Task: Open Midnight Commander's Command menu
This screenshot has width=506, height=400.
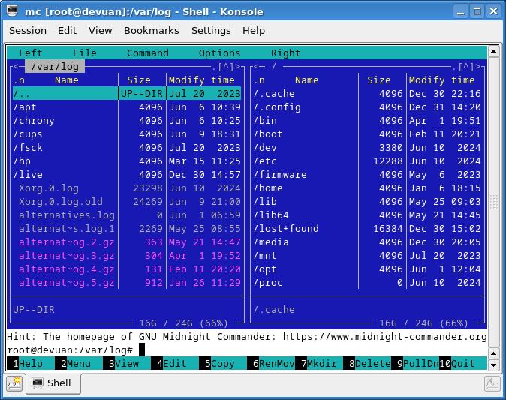Action: tap(148, 53)
